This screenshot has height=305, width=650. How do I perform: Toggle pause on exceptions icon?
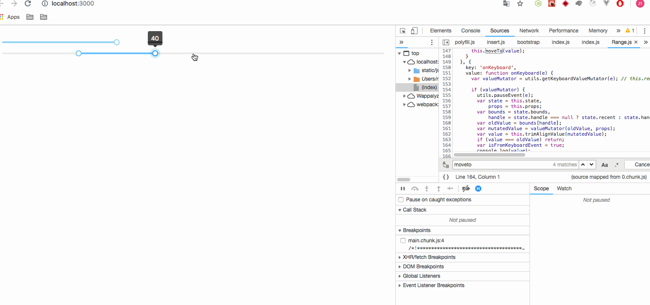[478, 189]
